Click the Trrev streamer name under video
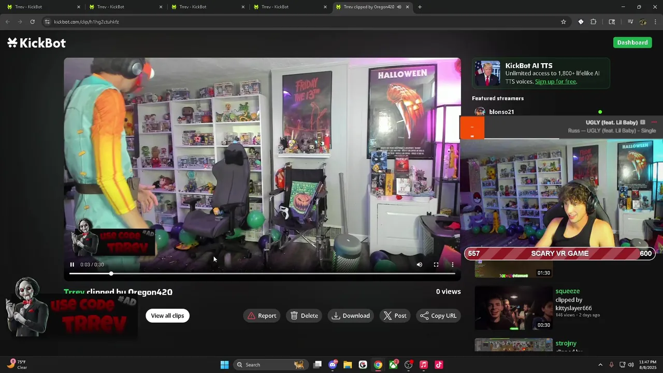Viewport: 663px width, 373px height. pyautogui.click(x=74, y=292)
